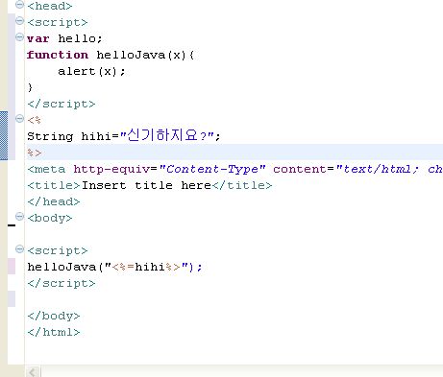Click the first closing '</script>' tag
The image size is (443, 377).
pyautogui.click(x=62, y=104)
